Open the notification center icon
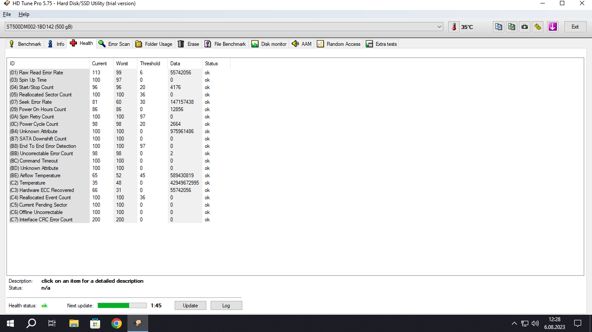The width and height of the screenshot is (592, 332). (x=578, y=323)
